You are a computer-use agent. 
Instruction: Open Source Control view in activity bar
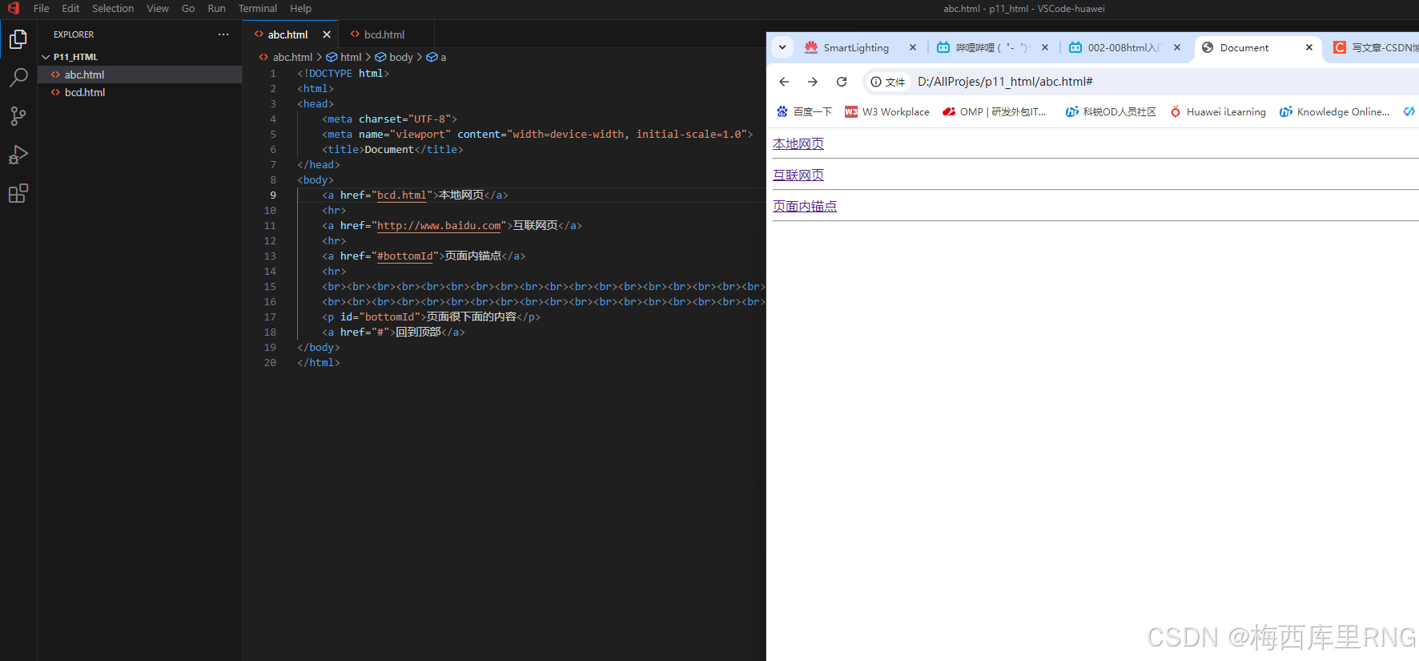18,116
